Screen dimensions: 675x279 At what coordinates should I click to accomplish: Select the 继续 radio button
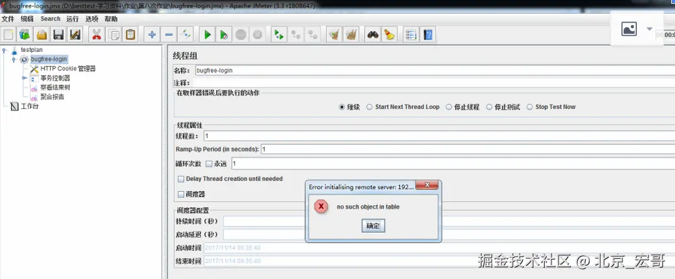(342, 107)
